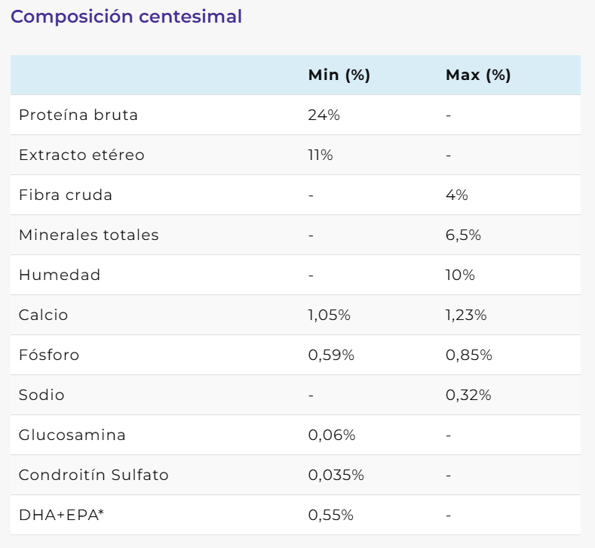Image resolution: width=595 pixels, height=548 pixels.
Task: Select the Extracto etéreo row label
Action: [x=81, y=155]
